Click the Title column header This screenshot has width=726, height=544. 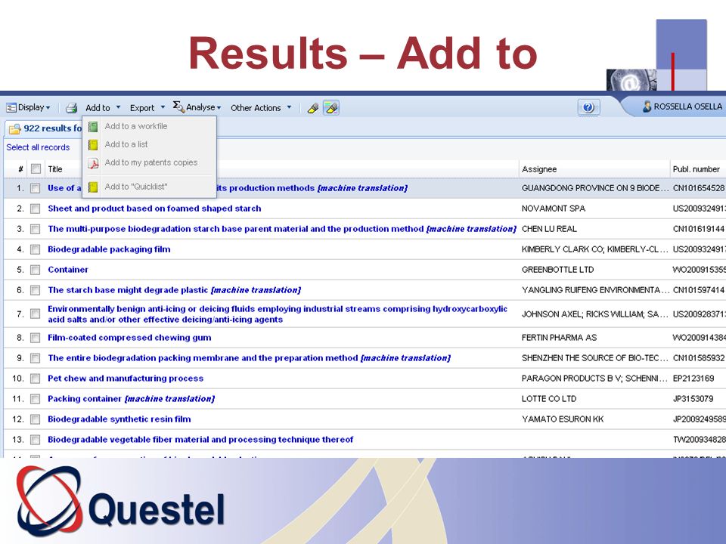(54, 169)
